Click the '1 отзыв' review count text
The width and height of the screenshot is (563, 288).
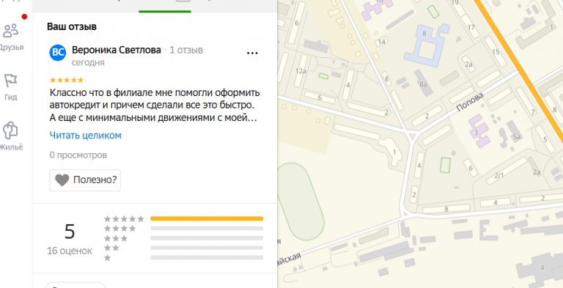[186, 51]
